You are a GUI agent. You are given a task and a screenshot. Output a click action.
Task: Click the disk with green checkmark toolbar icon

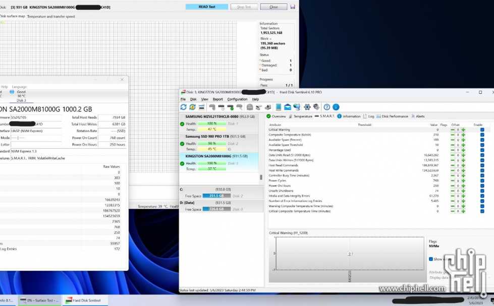tap(230, 107)
